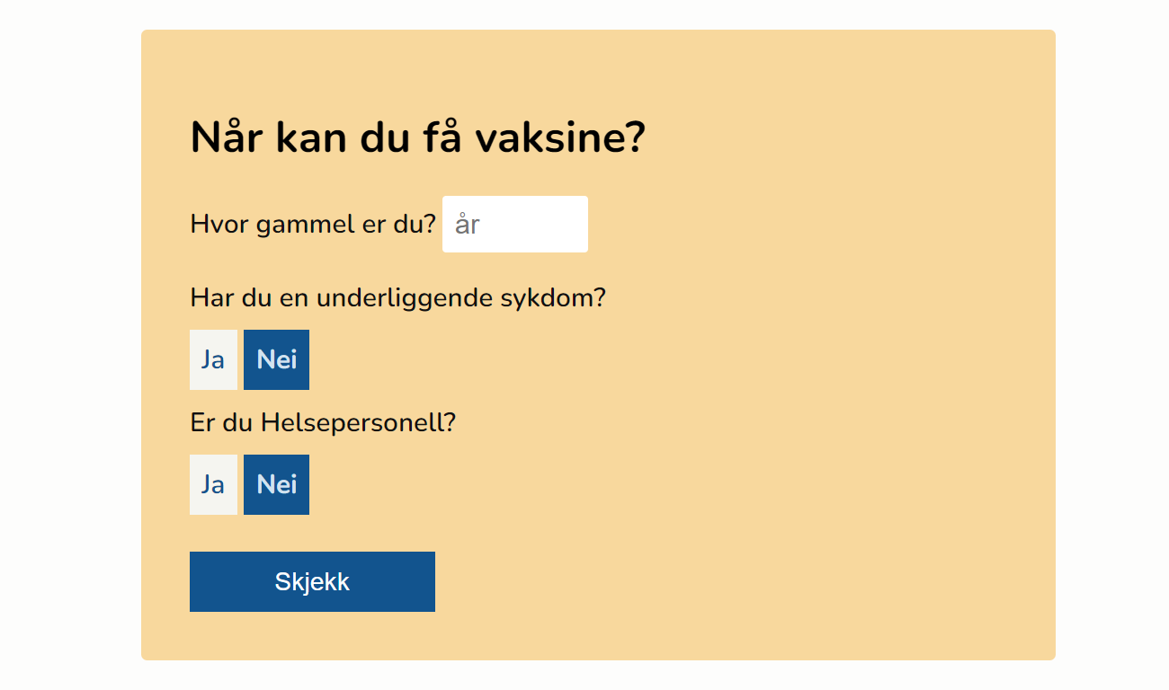This screenshot has width=1169, height=690.
Task: Click the 'Har du en underliggende sykdom?' text
Action: (x=397, y=297)
